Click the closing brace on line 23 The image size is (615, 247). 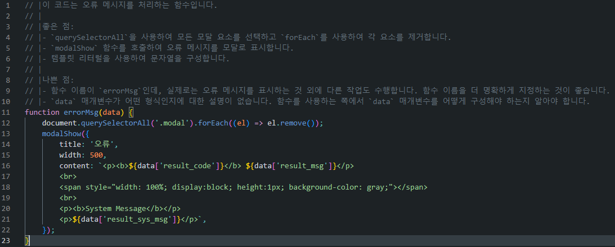pos(26,240)
